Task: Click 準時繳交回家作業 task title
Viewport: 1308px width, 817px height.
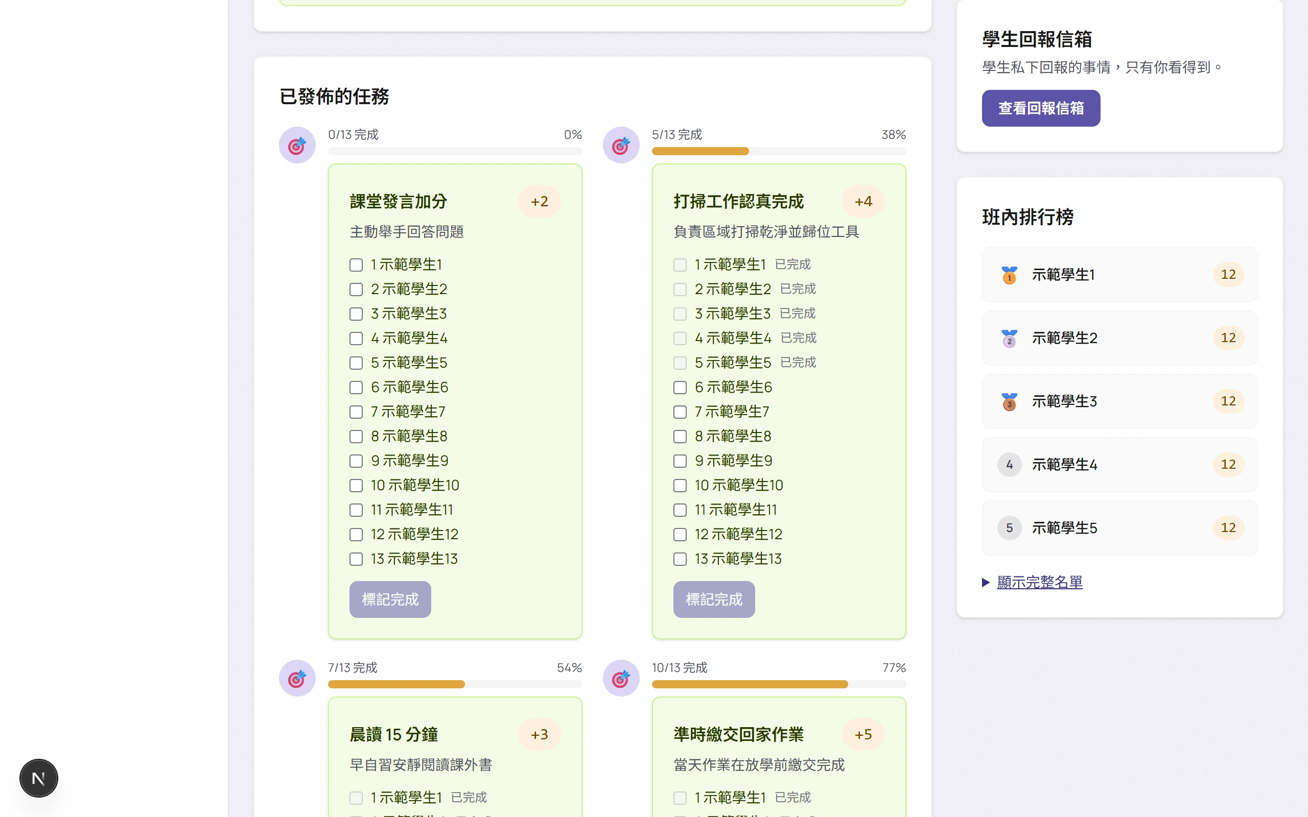Action: tap(738, 734)
